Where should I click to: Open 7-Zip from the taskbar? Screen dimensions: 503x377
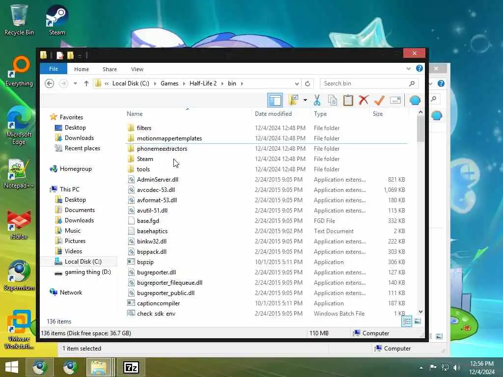tap(131, 367)
